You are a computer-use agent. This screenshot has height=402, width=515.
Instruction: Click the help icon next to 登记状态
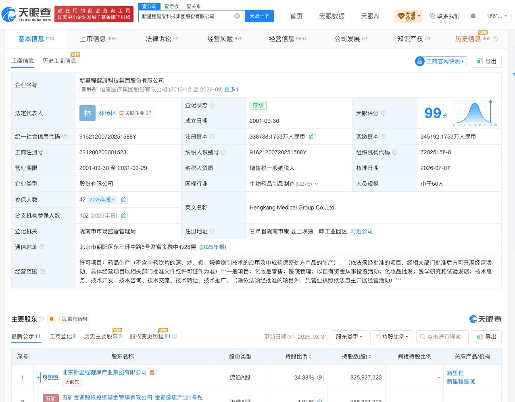(x=213, y=105)
